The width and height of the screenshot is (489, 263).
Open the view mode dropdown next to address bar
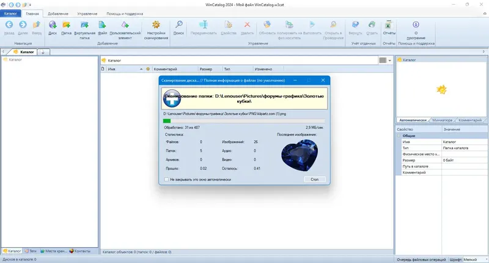pos(390,60)
